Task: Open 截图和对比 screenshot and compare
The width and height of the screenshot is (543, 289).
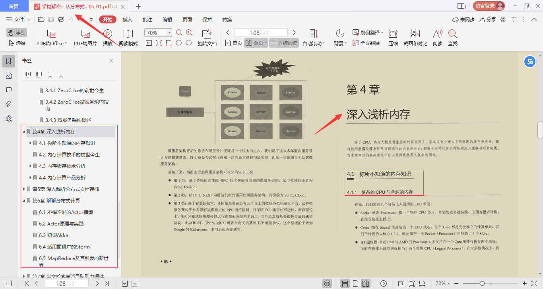Action: click(x=415, y=38)
